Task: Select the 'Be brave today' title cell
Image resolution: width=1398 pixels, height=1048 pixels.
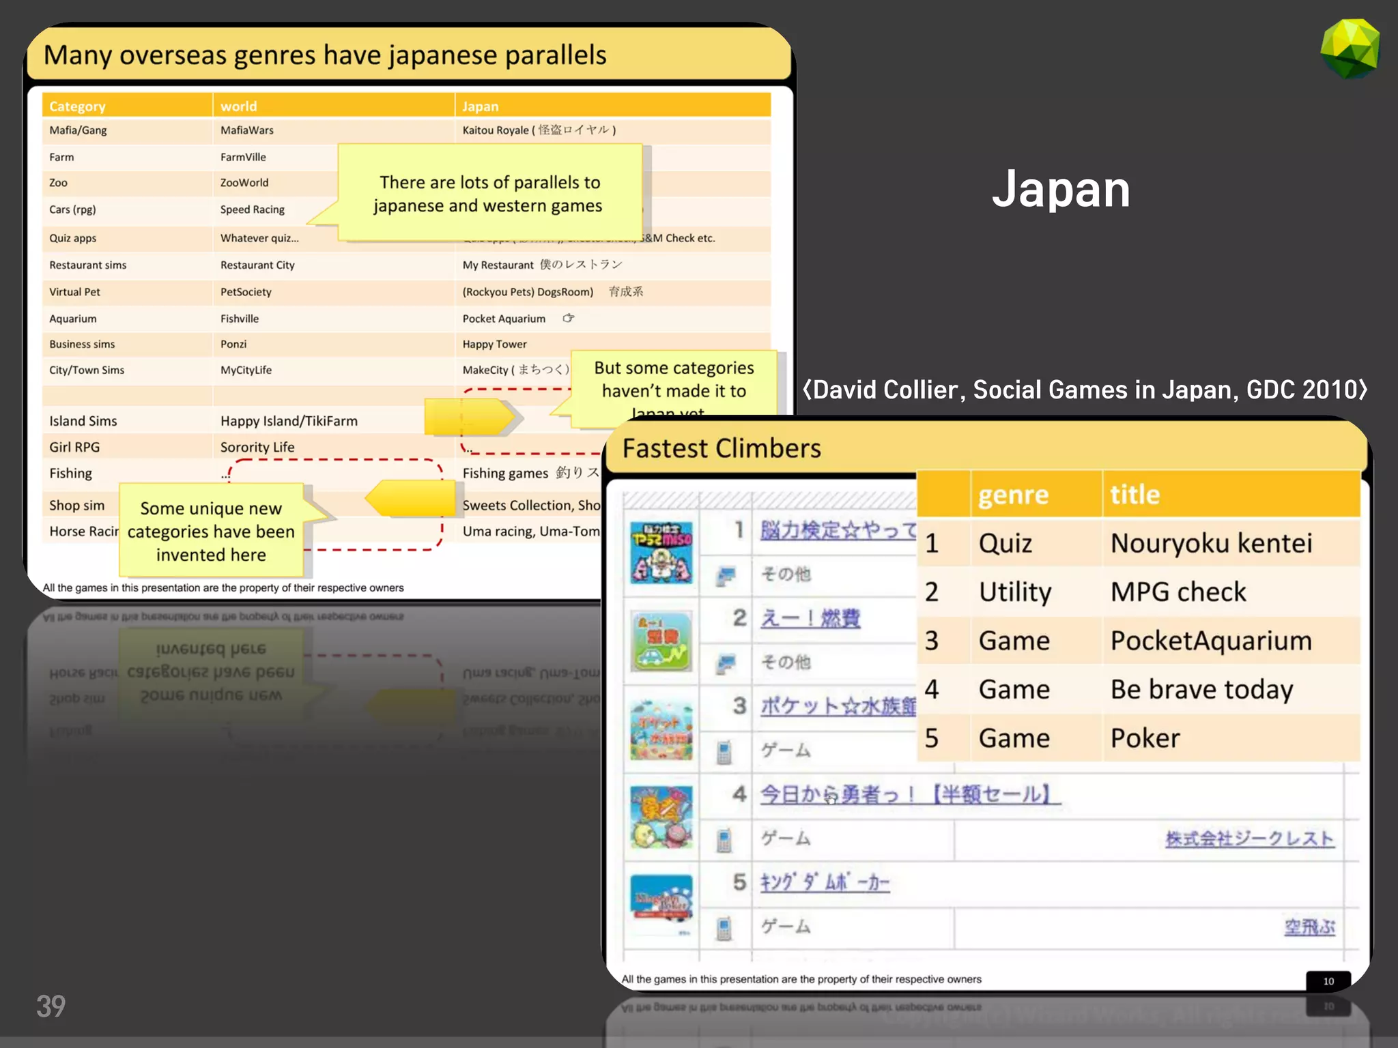Action: click(x=1231, y=689)
